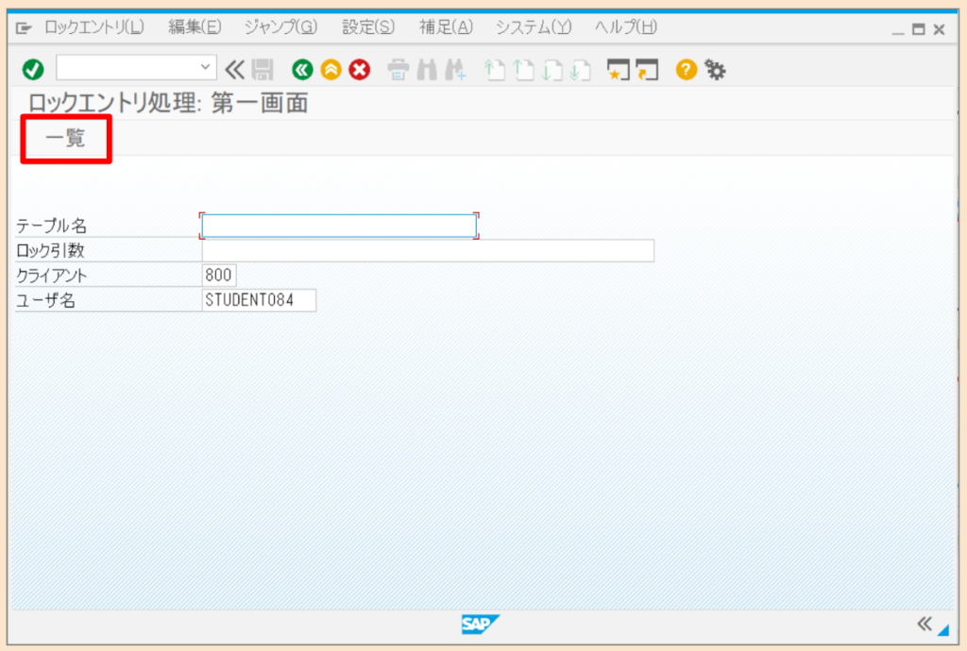Image resolution: width=967 pixels, height=651 pixels.
Task: Click the Print icon
Action: [x=399, y=69]
